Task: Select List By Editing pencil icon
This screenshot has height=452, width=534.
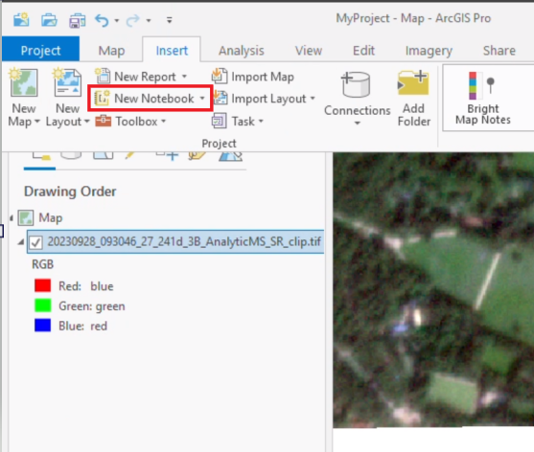Action: (131, 156)
